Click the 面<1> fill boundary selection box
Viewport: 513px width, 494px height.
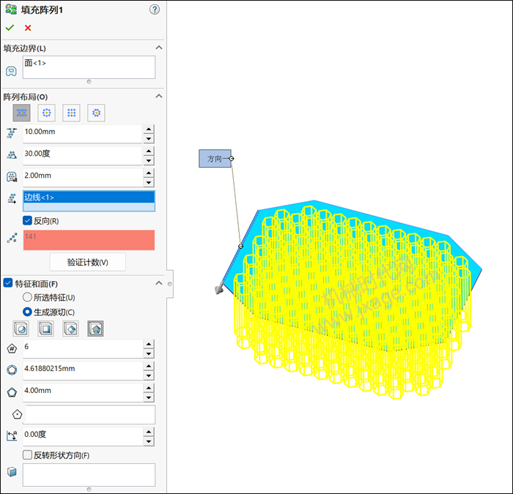[89, 67]
